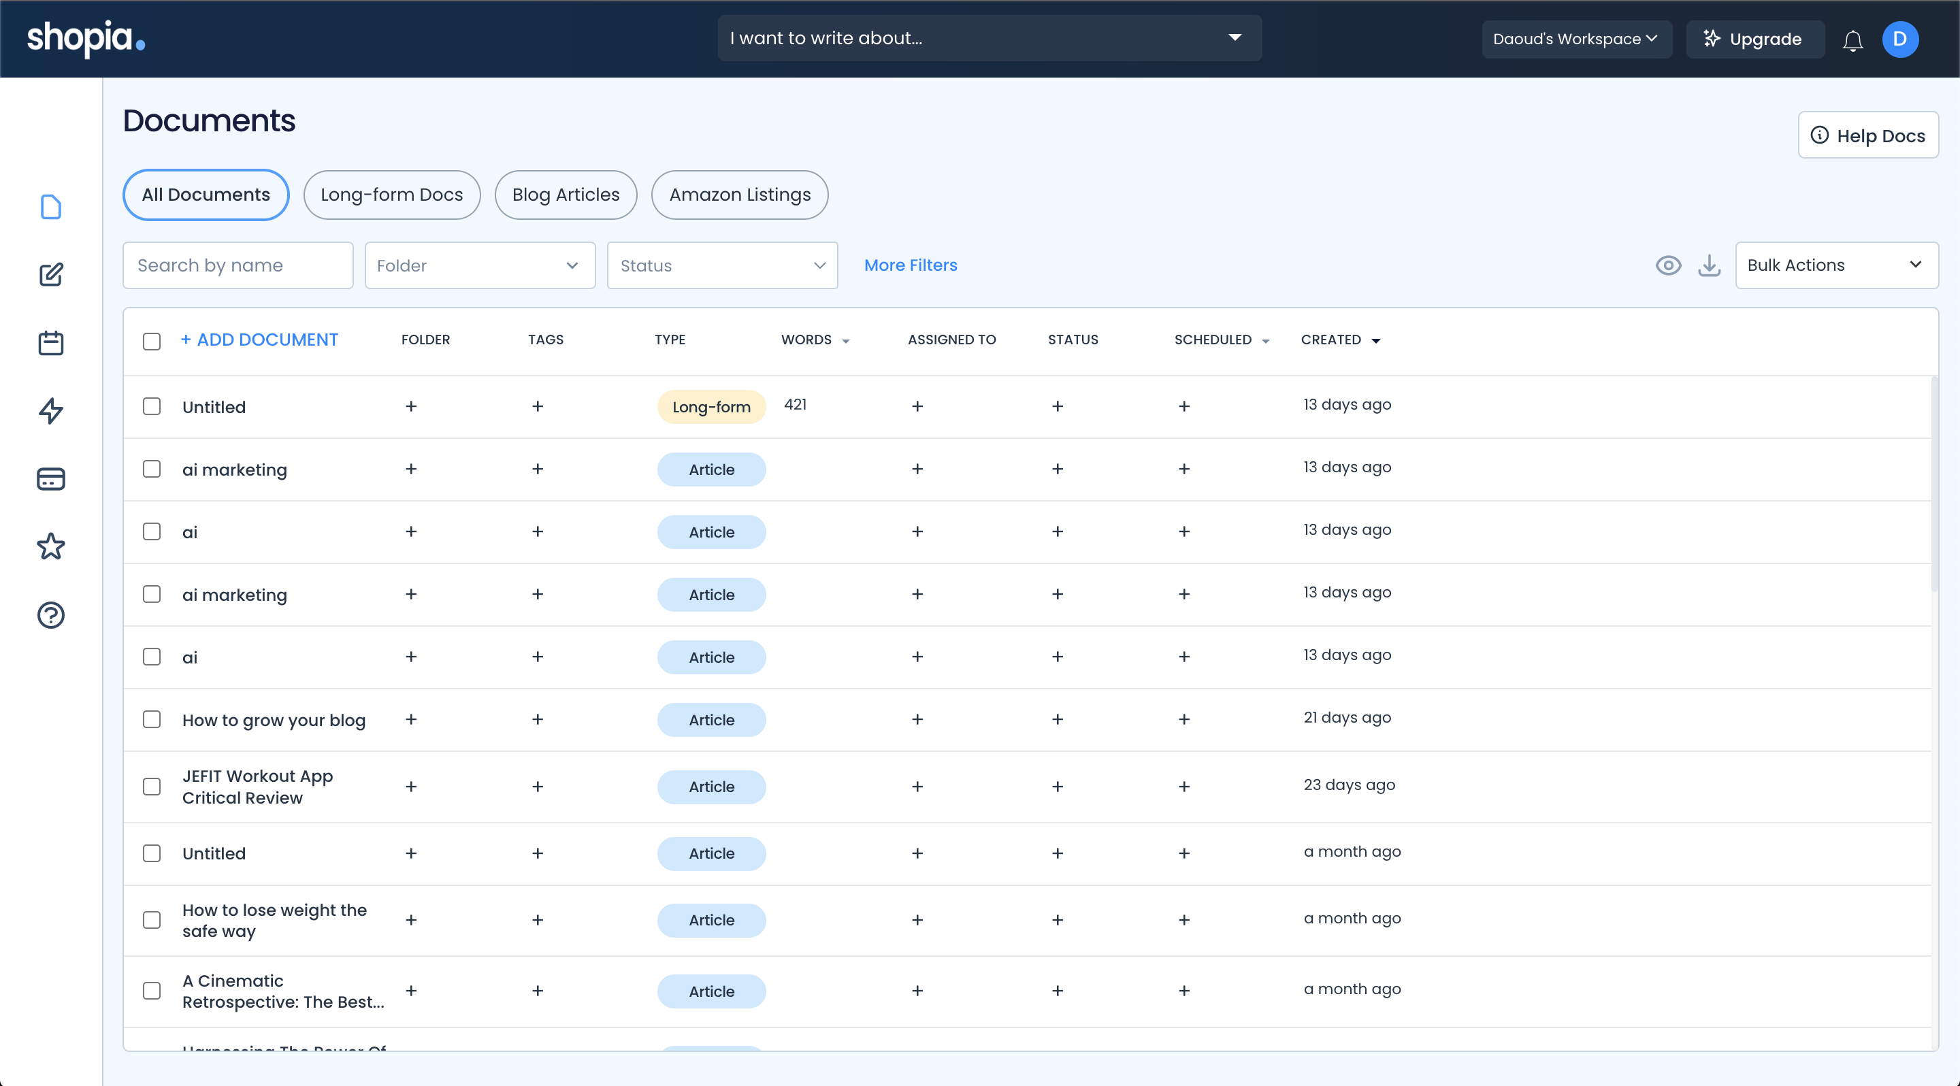Click the Search by name input field
The width and height of the screenshot is (1960, 1086).
point(238,265)
